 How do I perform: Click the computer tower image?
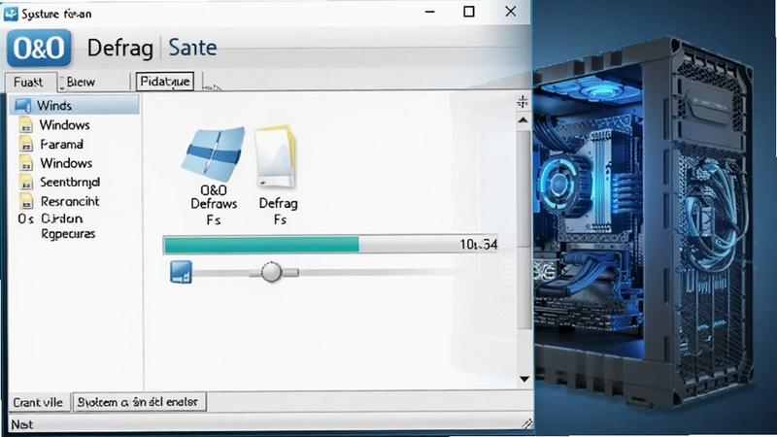[x=644, y=223]
